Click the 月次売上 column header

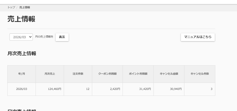click(50, 74)
